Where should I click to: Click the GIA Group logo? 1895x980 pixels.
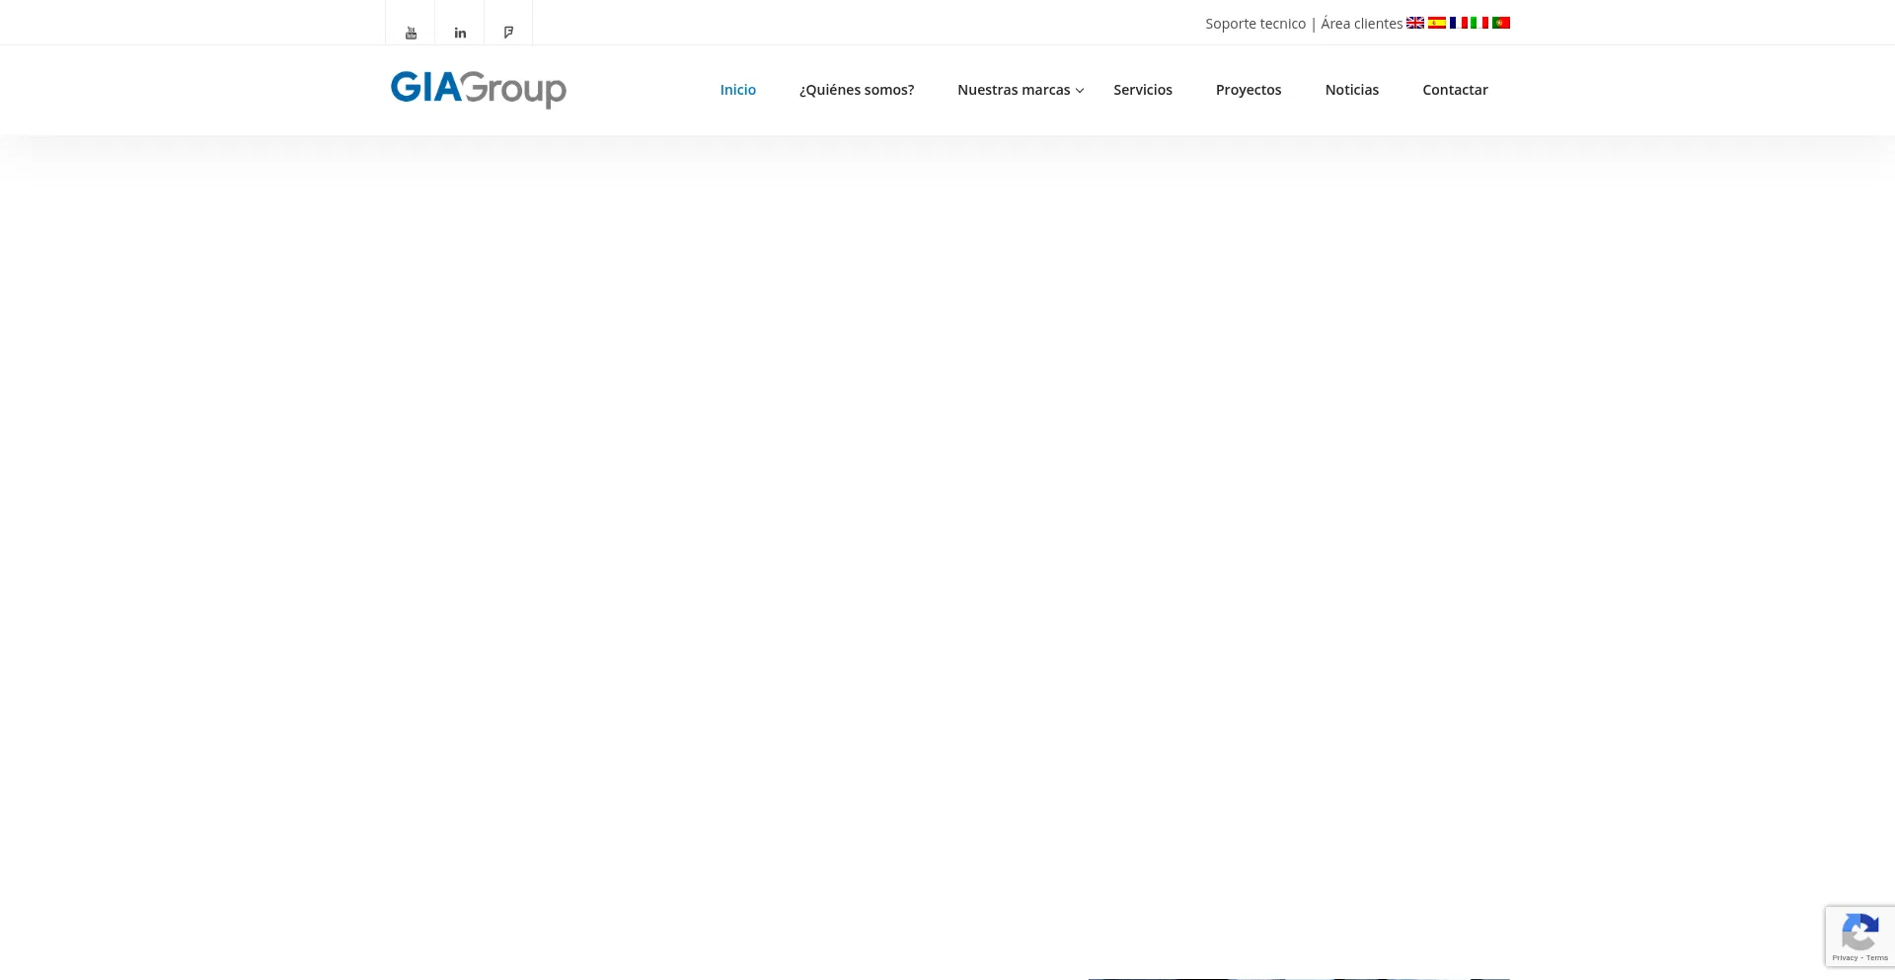pyautogui.click(x=478, y=89)
